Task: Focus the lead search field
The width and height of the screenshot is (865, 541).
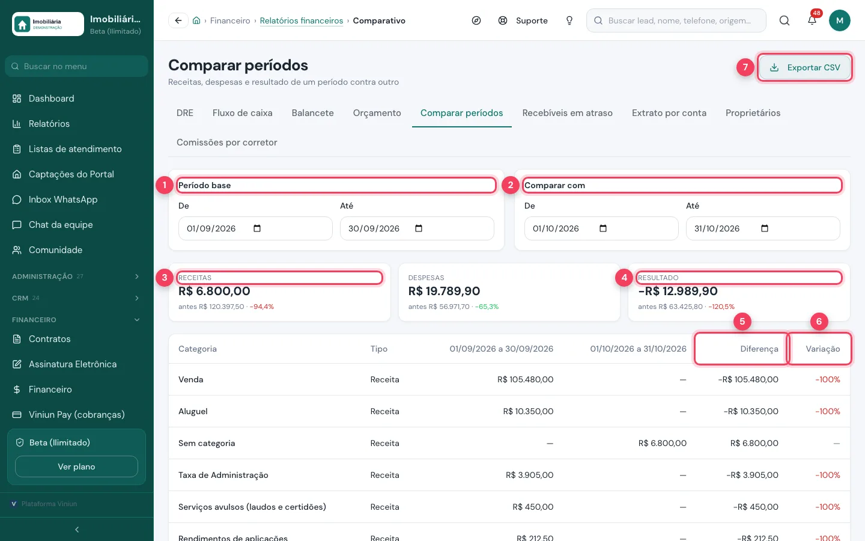Action: (676, 20)
